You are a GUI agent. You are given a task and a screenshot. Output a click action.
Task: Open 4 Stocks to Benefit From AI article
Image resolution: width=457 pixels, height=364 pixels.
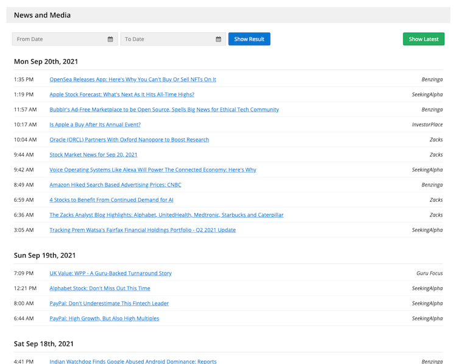[x=111, y=200]
